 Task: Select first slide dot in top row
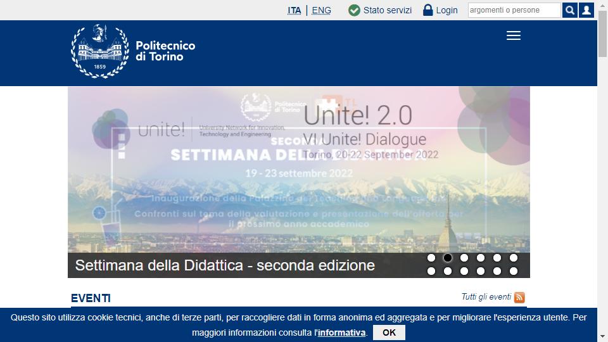[431, 258]
